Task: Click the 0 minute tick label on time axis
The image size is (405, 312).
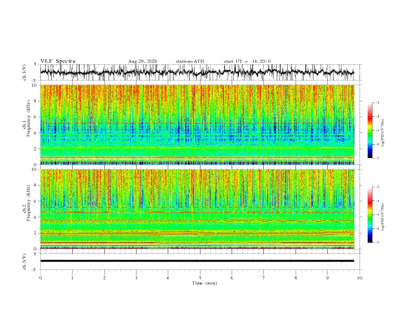Action: (40, 278)
